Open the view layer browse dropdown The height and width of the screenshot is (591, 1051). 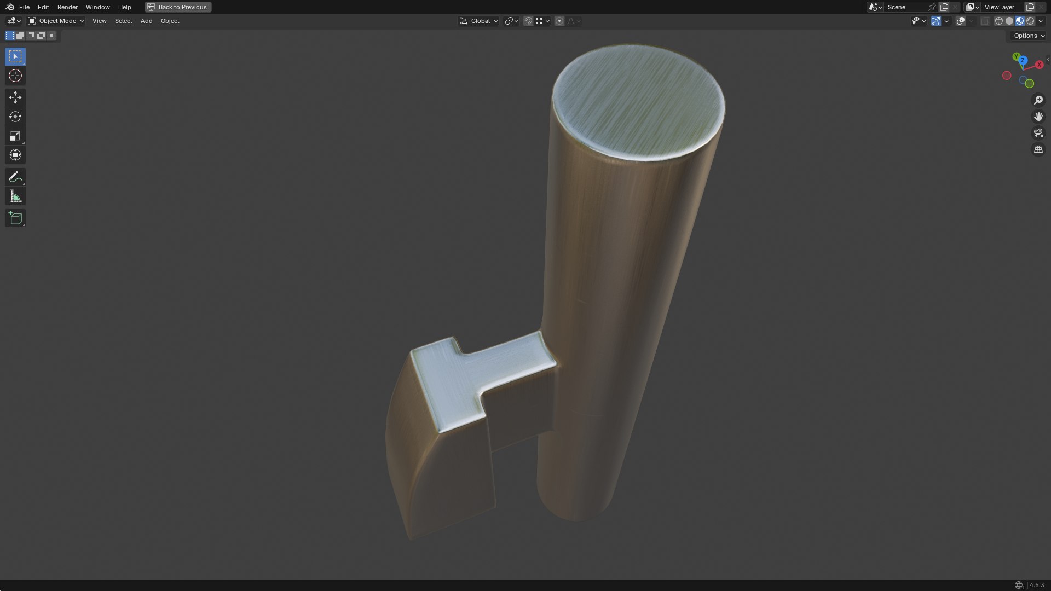pyautogui.click(x=972, y=7)
